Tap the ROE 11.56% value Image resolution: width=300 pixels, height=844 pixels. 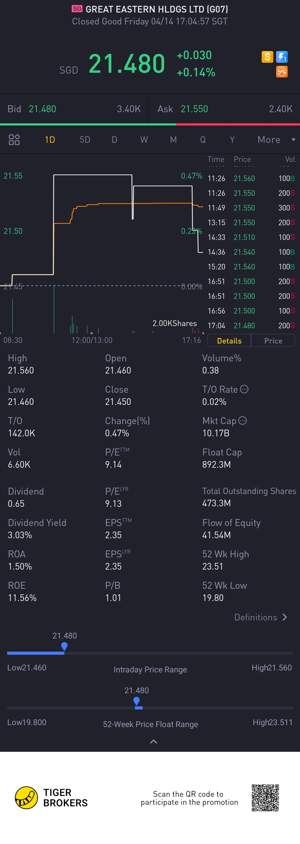click(22, 598)
